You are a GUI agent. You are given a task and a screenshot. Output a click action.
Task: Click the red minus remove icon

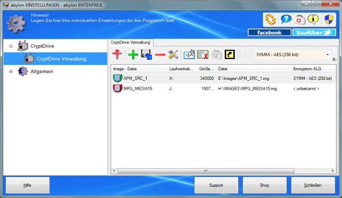coord(160,55)
